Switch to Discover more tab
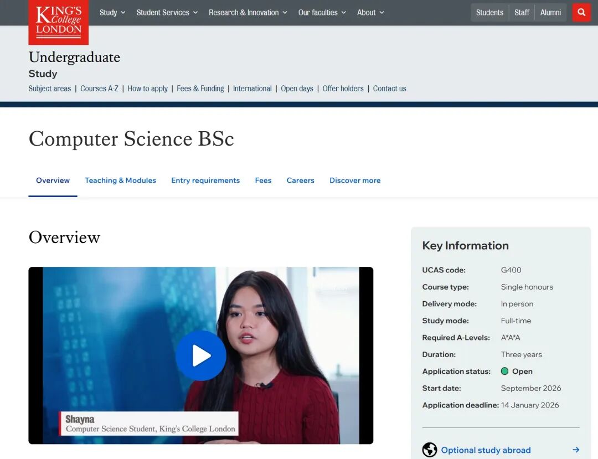Screen dimensions: 598x459 pos(355,180)
